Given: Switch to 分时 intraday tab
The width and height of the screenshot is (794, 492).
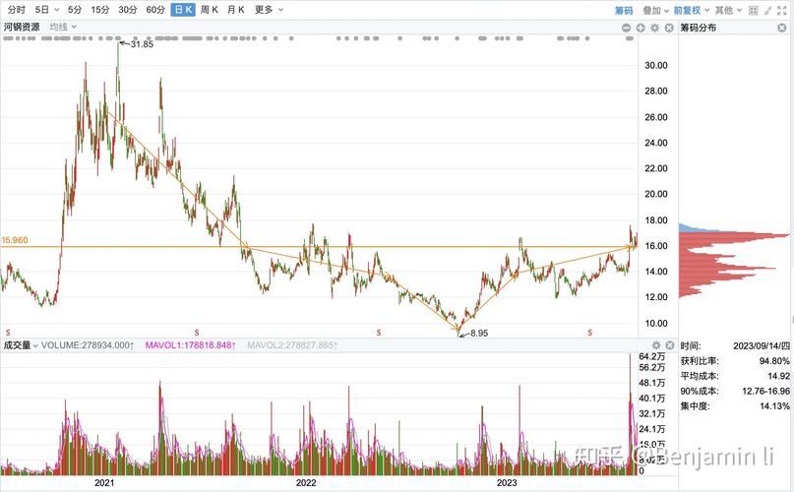Looking at the screenshot, I should point(17,10).
